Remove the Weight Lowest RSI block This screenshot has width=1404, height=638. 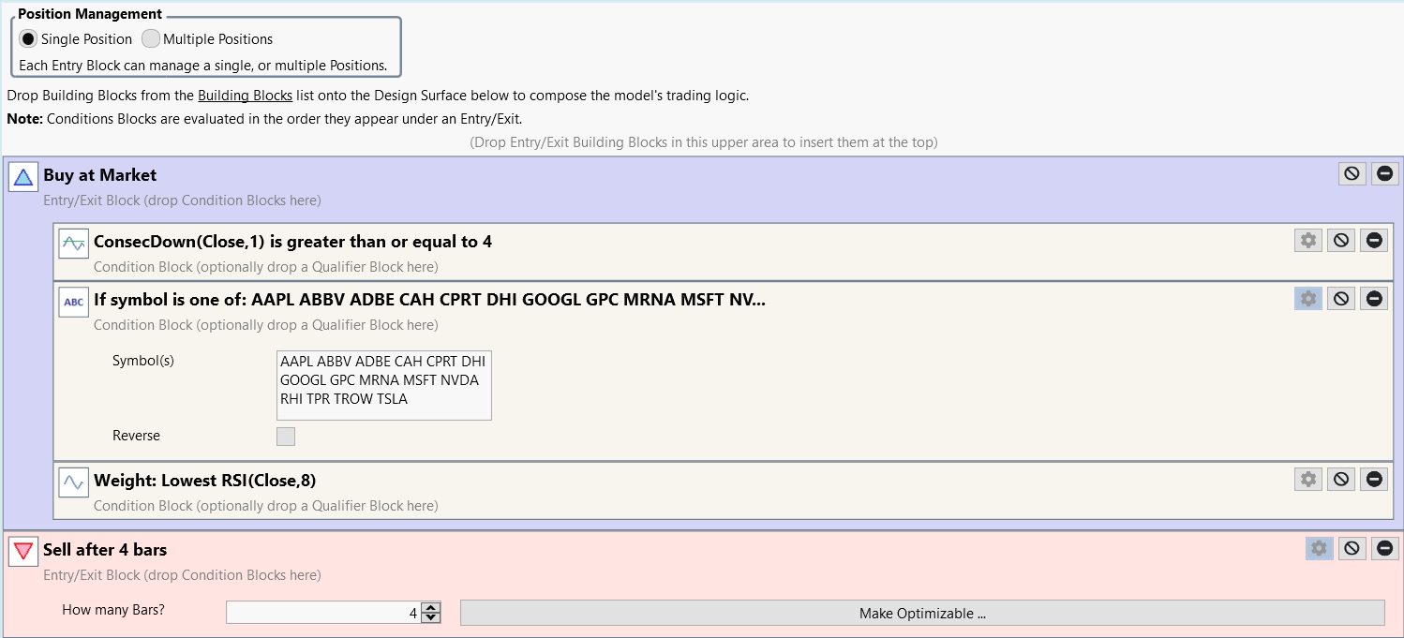pyautogui.click(x=1374, y=479)
